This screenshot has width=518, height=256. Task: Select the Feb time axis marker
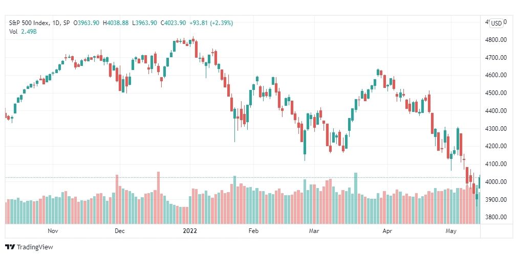point(253,231)
